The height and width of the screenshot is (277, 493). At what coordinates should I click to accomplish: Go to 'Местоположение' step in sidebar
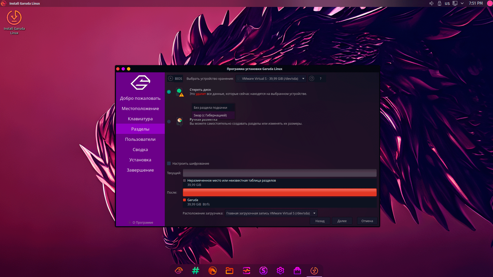tap(140, 108)
